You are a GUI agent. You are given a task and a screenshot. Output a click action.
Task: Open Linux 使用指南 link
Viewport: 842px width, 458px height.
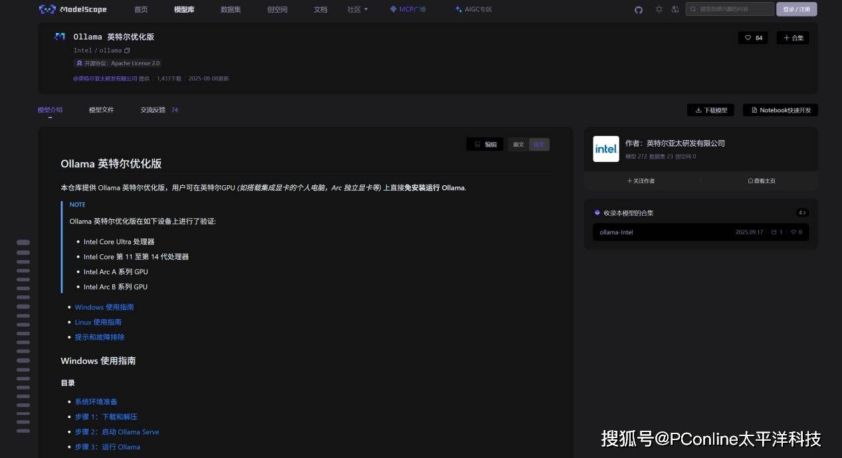tap(98, 322)
